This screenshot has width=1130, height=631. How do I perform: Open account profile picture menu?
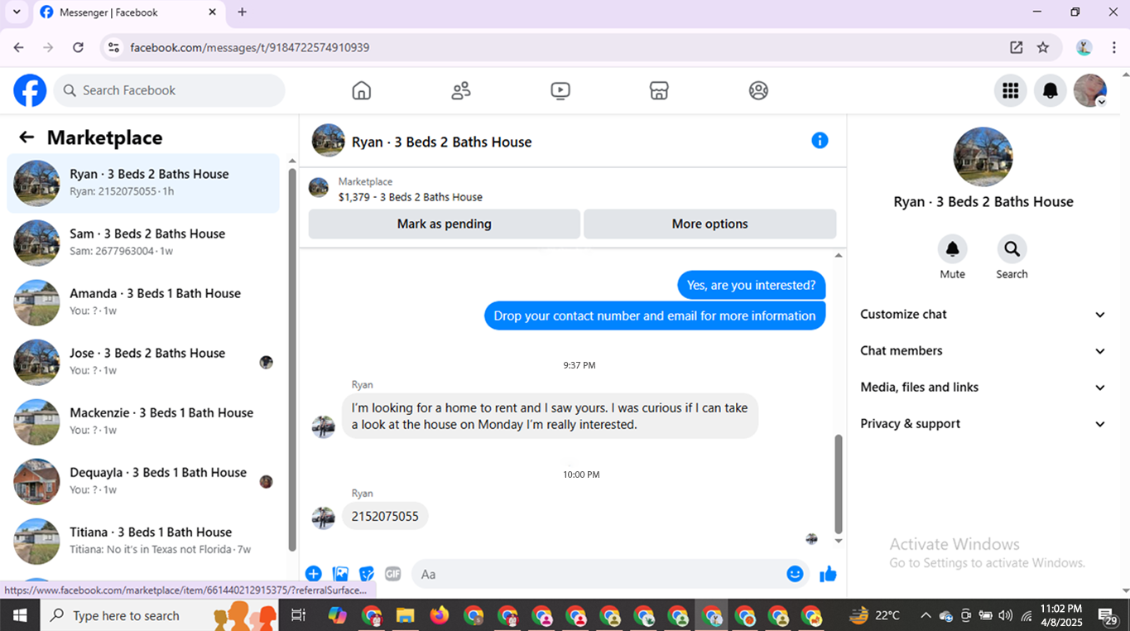click(x=1090, y=90)
